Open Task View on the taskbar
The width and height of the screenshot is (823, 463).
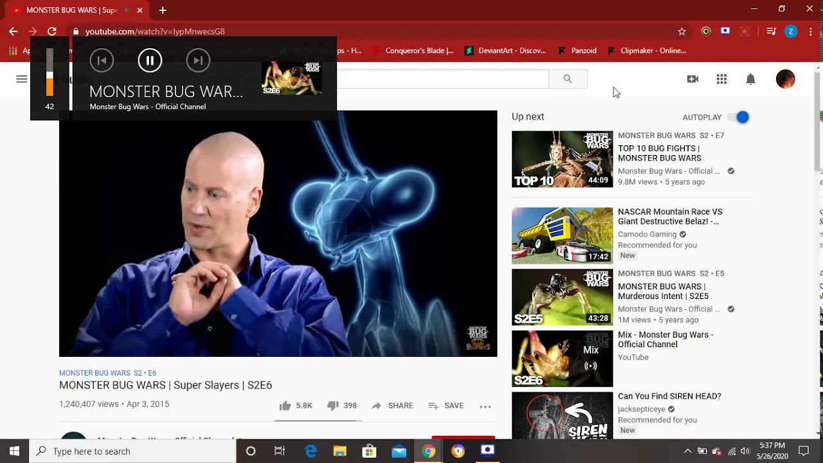tap(280, 451)
